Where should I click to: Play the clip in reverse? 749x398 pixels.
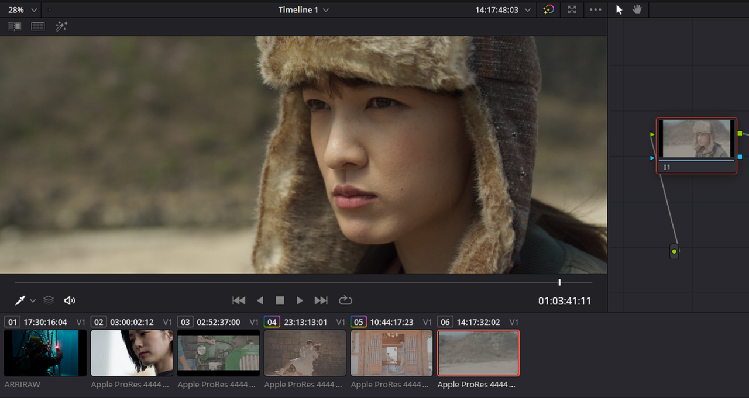point(260,300)
